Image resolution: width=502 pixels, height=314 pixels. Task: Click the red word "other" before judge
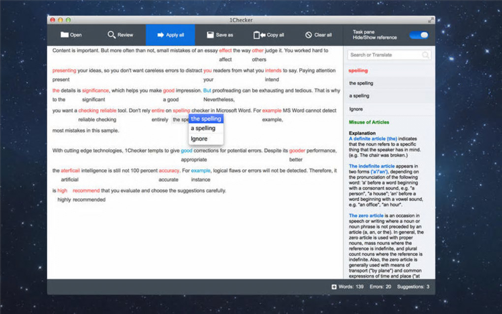click(258, 51)
